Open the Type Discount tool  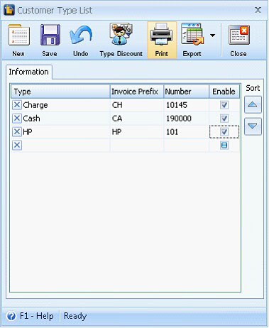click(x=121, y=40)
